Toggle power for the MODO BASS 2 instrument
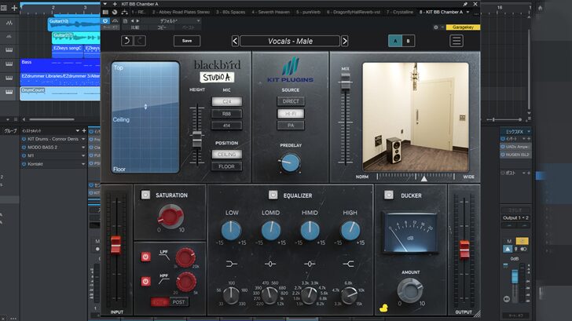This screenshot has width=572, height=321. 24,148
